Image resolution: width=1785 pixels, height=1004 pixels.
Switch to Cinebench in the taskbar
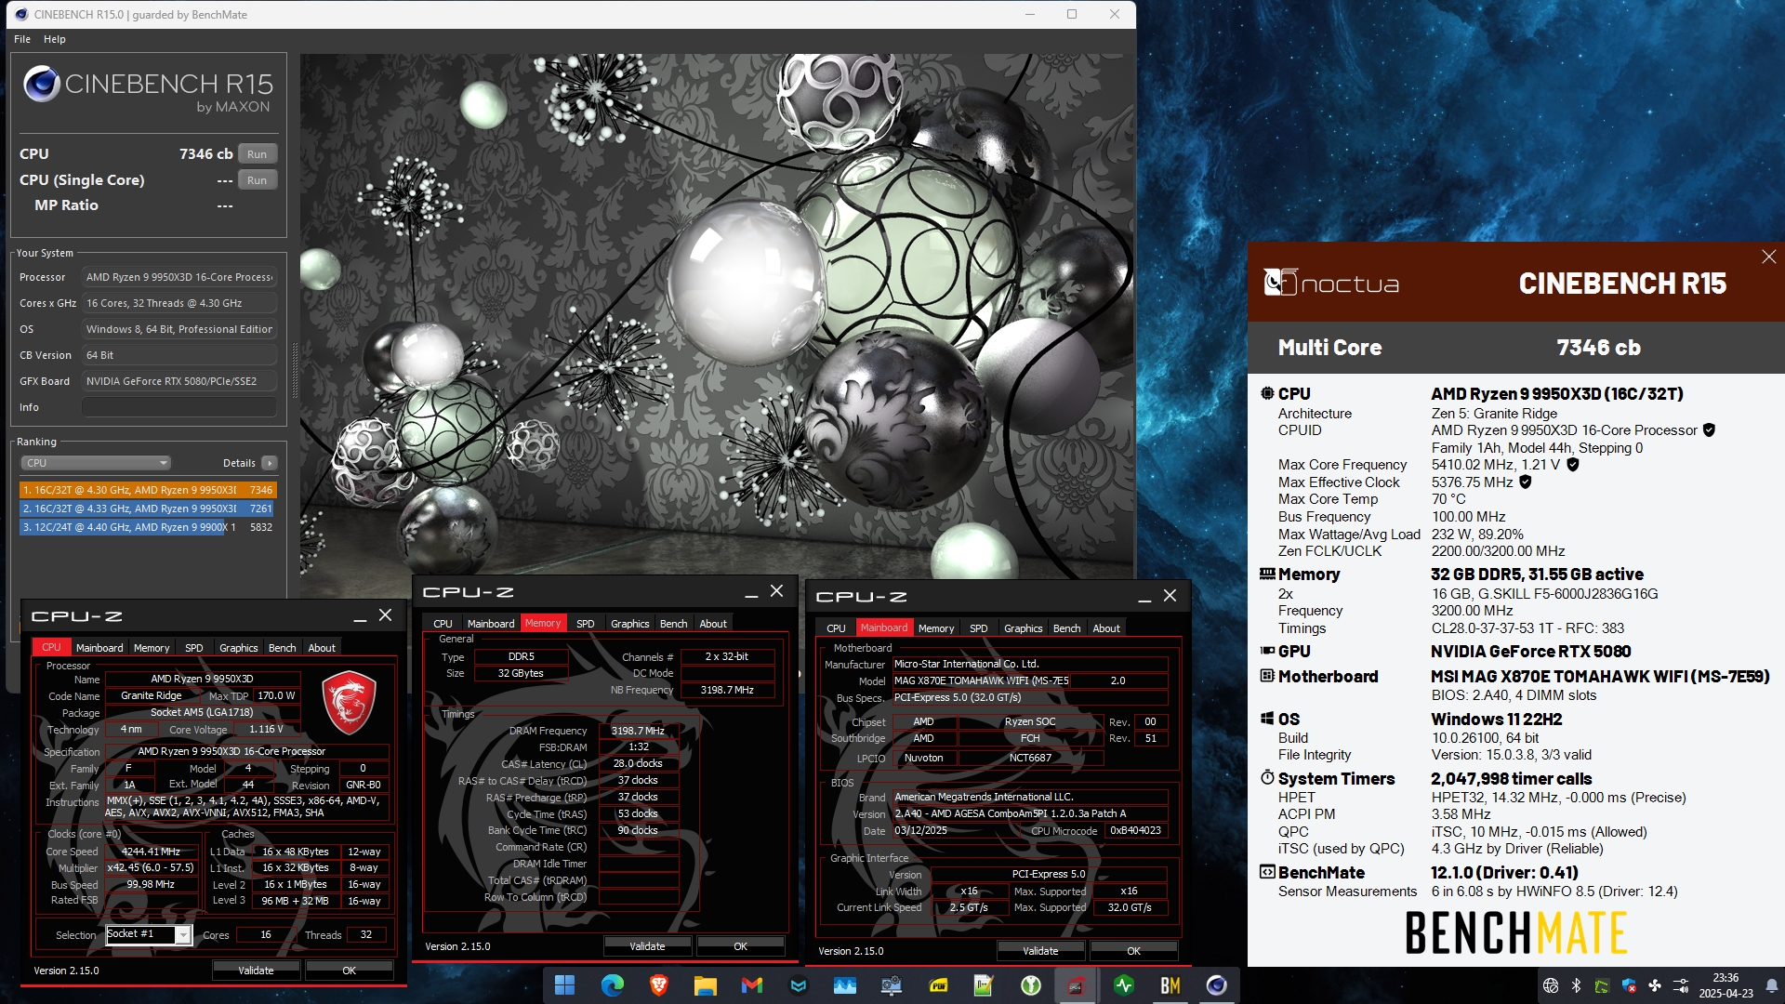tap(1216, 985)
